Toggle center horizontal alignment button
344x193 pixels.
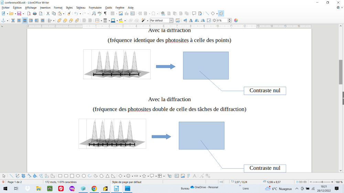(25, 21)
